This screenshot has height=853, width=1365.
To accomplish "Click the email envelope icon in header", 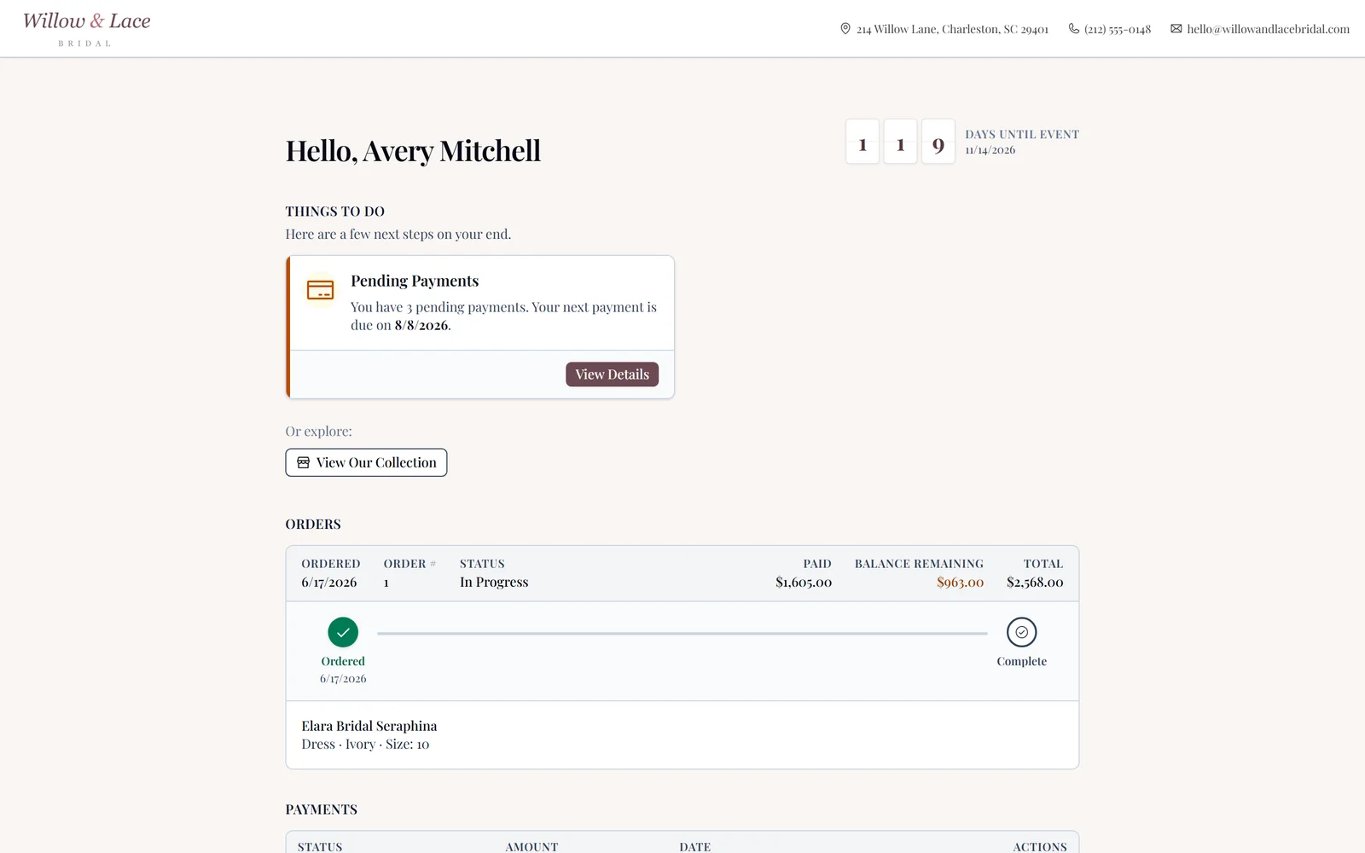I will pyautogui.click(x=1176, y=29).
